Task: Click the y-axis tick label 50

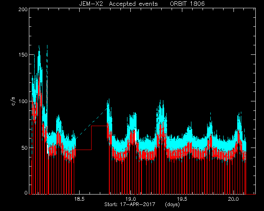Action: (24, 148)
